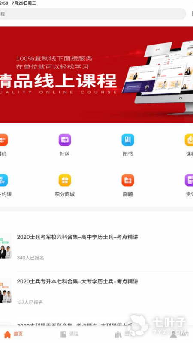Open the 社区 community icon

[65, 140]
